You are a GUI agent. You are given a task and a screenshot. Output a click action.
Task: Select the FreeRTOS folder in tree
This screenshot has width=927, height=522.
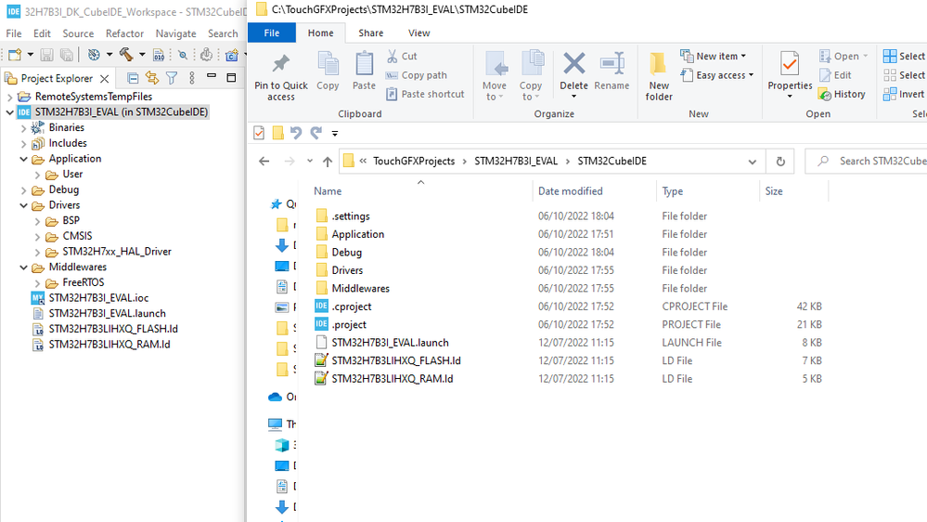coord(83,282)
